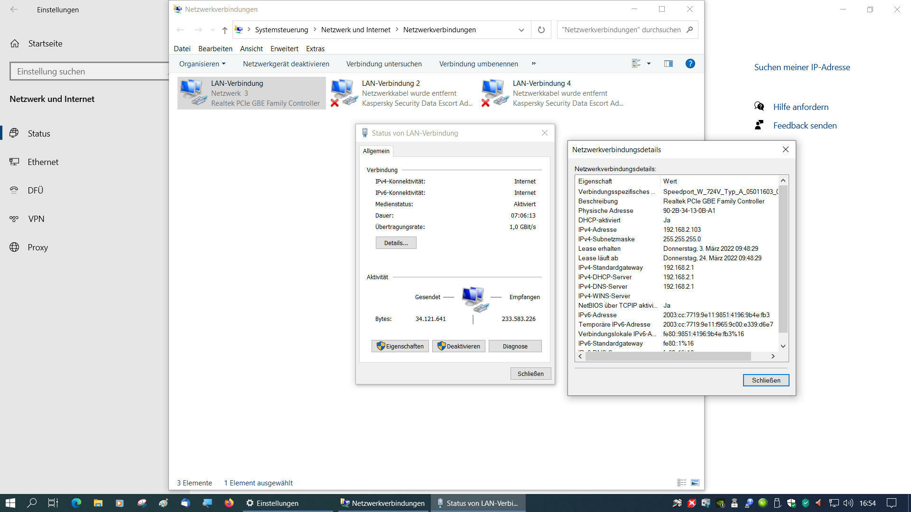Open the change view options dropdown arrow
The image size is (911, 512).
649,64
